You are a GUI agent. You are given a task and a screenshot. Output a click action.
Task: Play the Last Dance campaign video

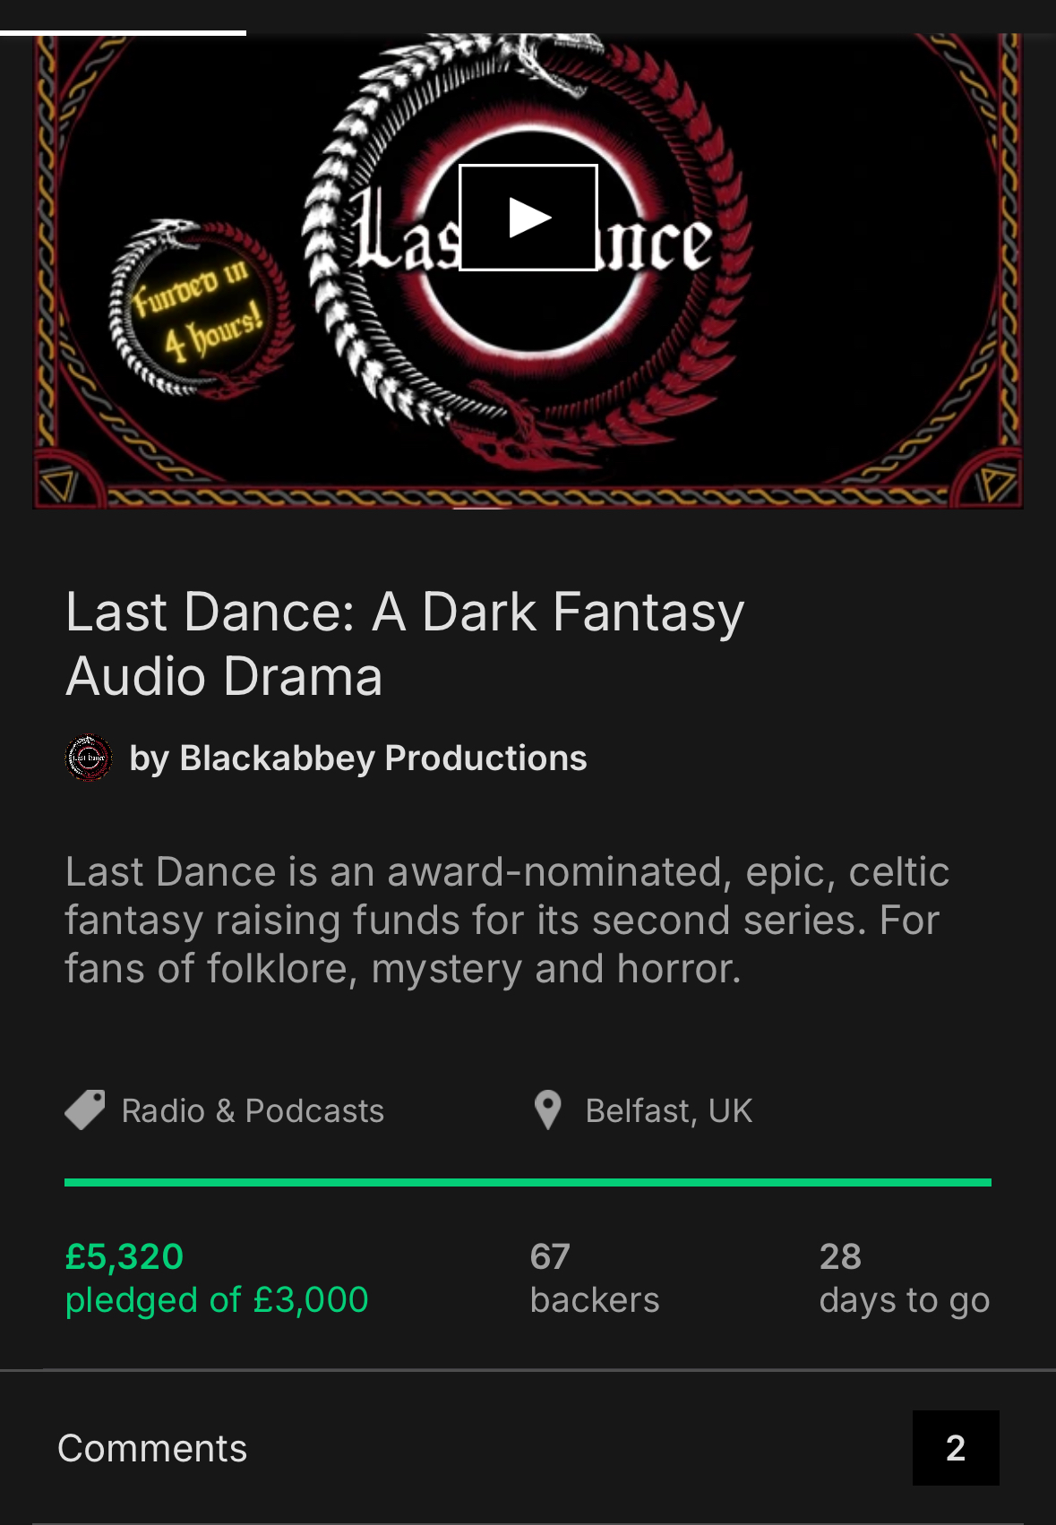[528, 218]
